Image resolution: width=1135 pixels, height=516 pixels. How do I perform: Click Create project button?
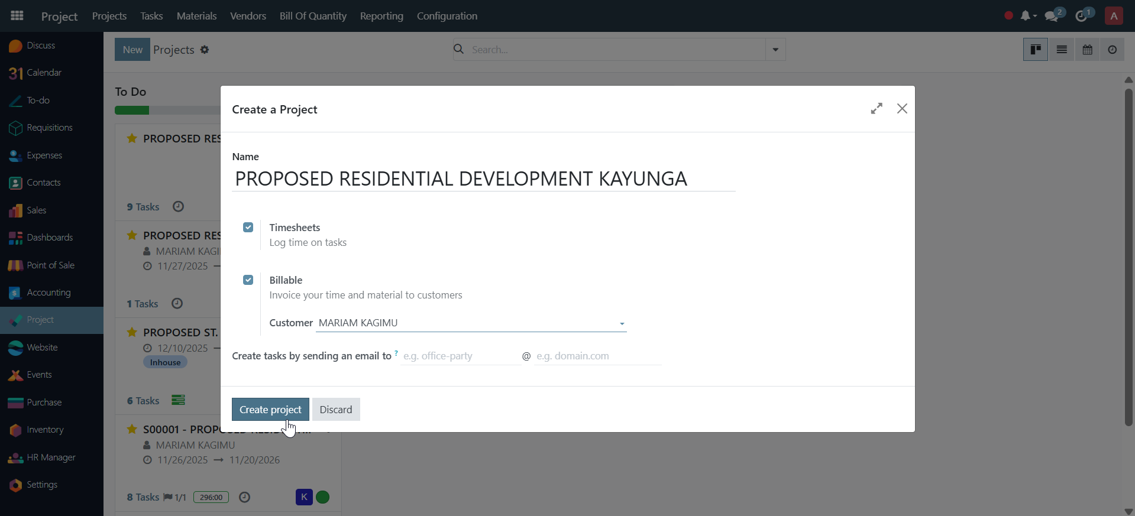tap(270, 410)
